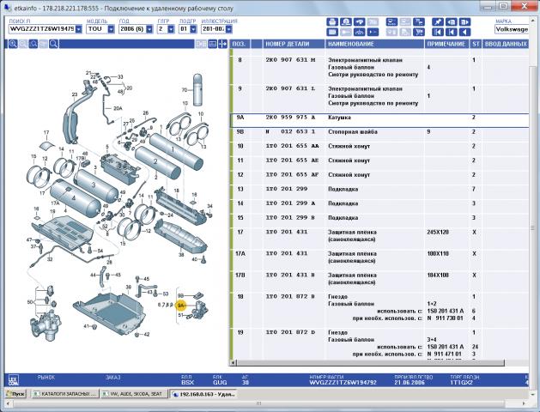The image size is (540, 412).
Task: Click the small arrow-dash icon right of 'abc'
Action: 373,33
